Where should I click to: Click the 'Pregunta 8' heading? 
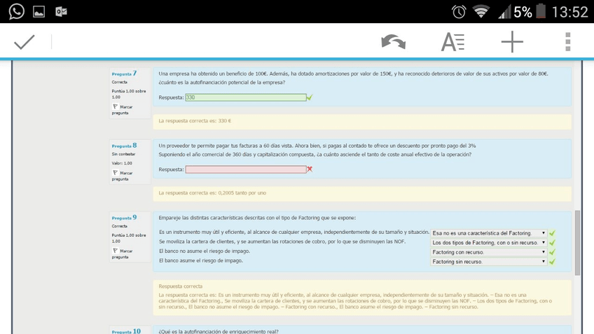click(x=124, y=146)
